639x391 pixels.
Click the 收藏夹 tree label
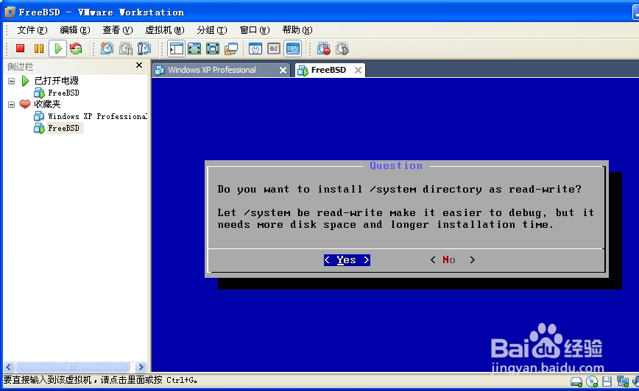tap(47, 104)
